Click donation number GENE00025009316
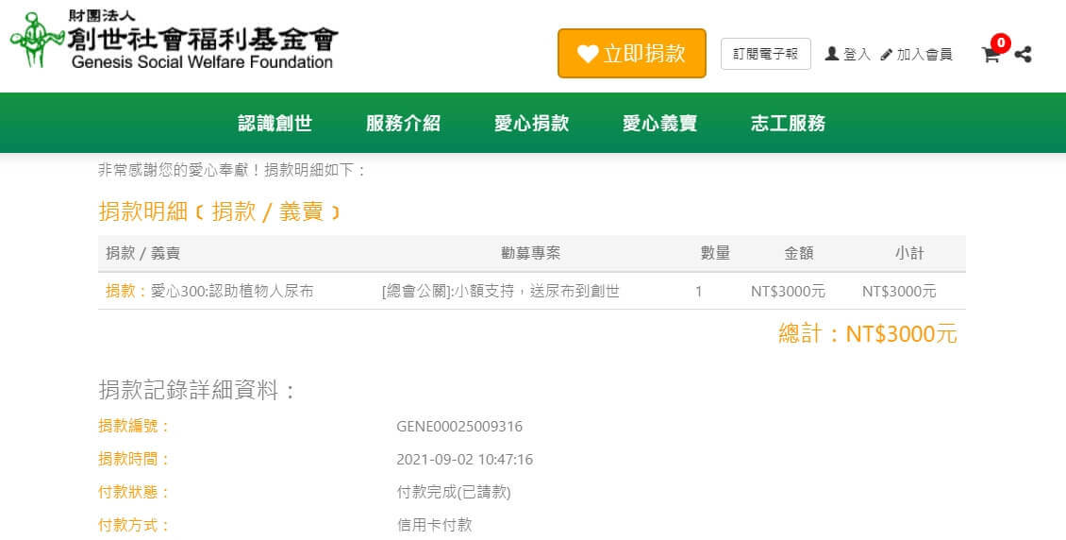Viewport: 1066px width, 540px height. [459, 427]
